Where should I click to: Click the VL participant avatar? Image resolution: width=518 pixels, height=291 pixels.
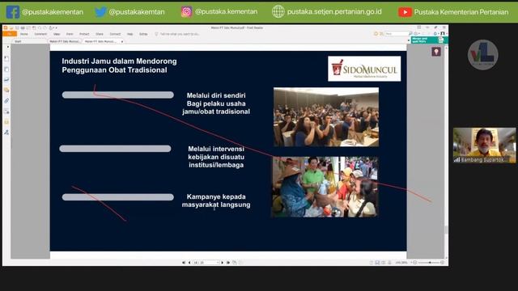click(482, 55)
